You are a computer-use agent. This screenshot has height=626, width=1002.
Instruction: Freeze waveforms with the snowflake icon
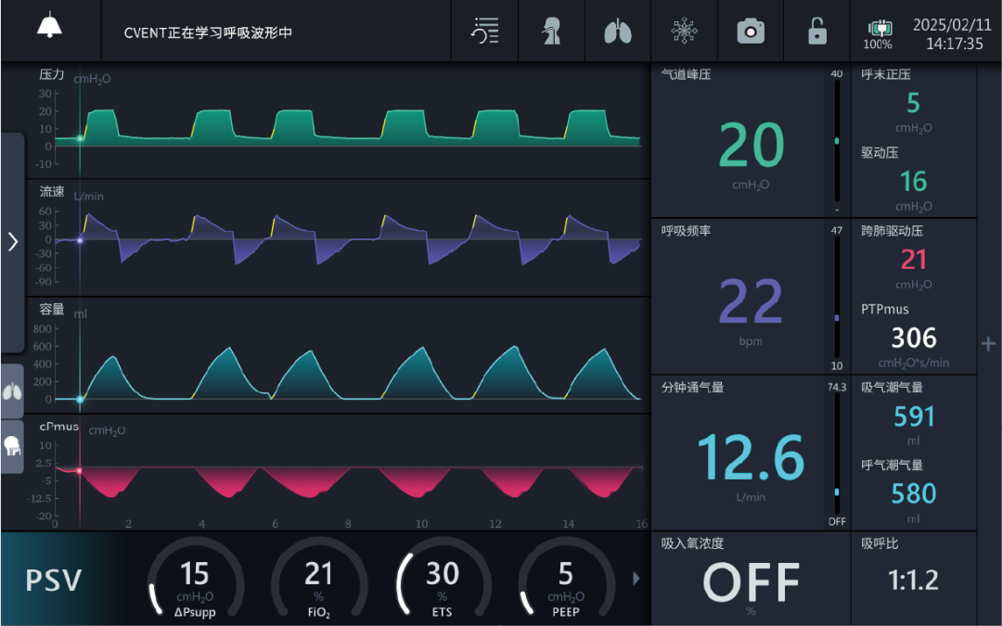pos(684,31)
